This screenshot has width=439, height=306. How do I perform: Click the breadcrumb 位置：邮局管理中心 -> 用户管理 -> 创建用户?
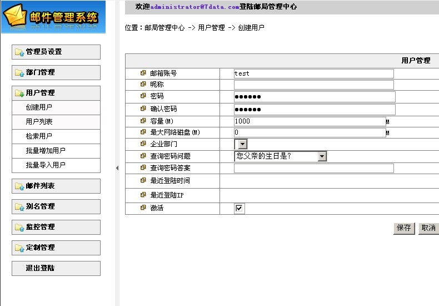(194, 28)
